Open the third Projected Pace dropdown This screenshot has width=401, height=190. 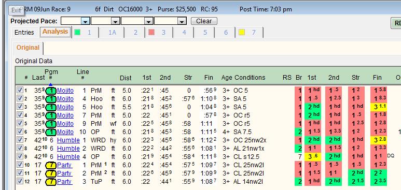click(148, 21)
